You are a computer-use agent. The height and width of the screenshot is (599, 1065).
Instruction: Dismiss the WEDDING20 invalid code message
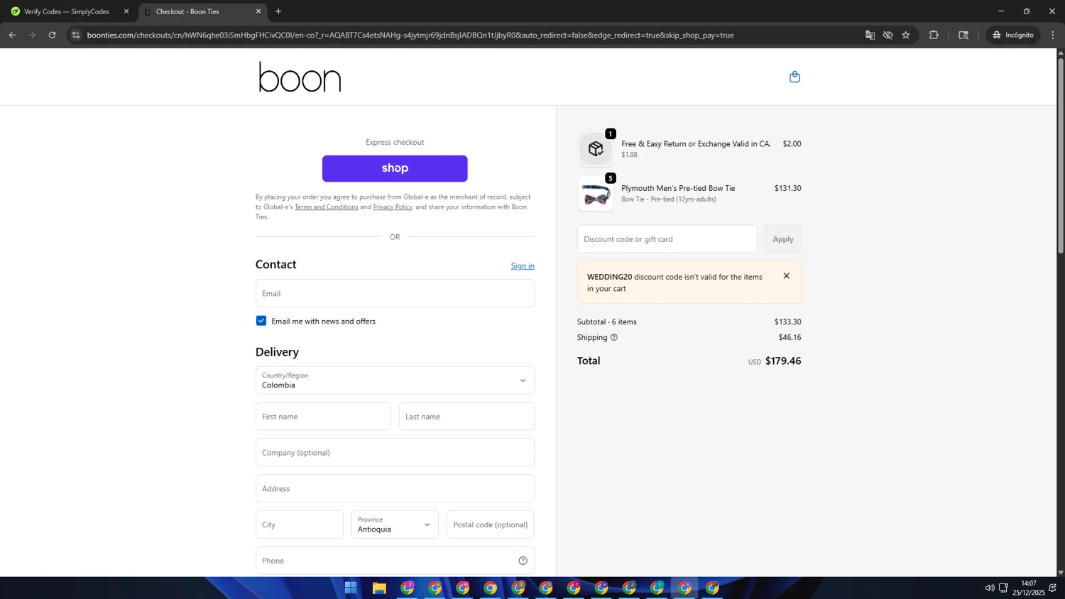[786, 276]
